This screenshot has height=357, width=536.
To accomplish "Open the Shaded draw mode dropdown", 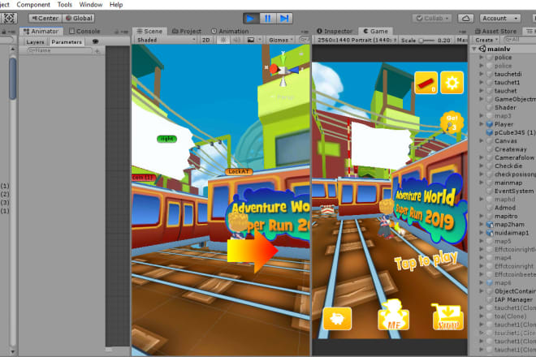I will pos(166,40).
